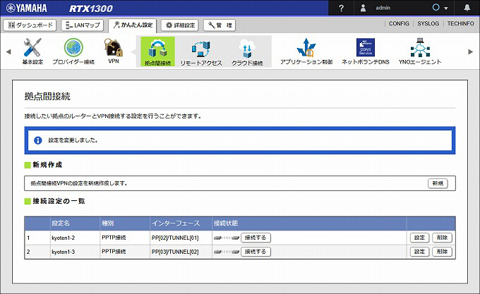
Task: Switch to the LANマップ tab
Action: [83, 25]
